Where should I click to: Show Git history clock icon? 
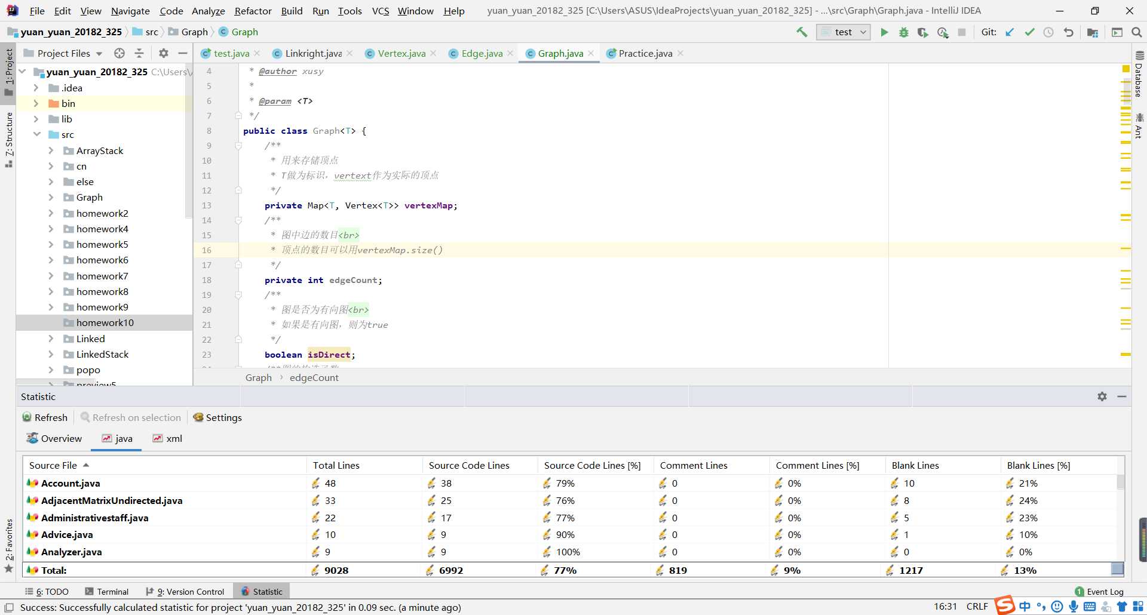(x=1048, y=32)
